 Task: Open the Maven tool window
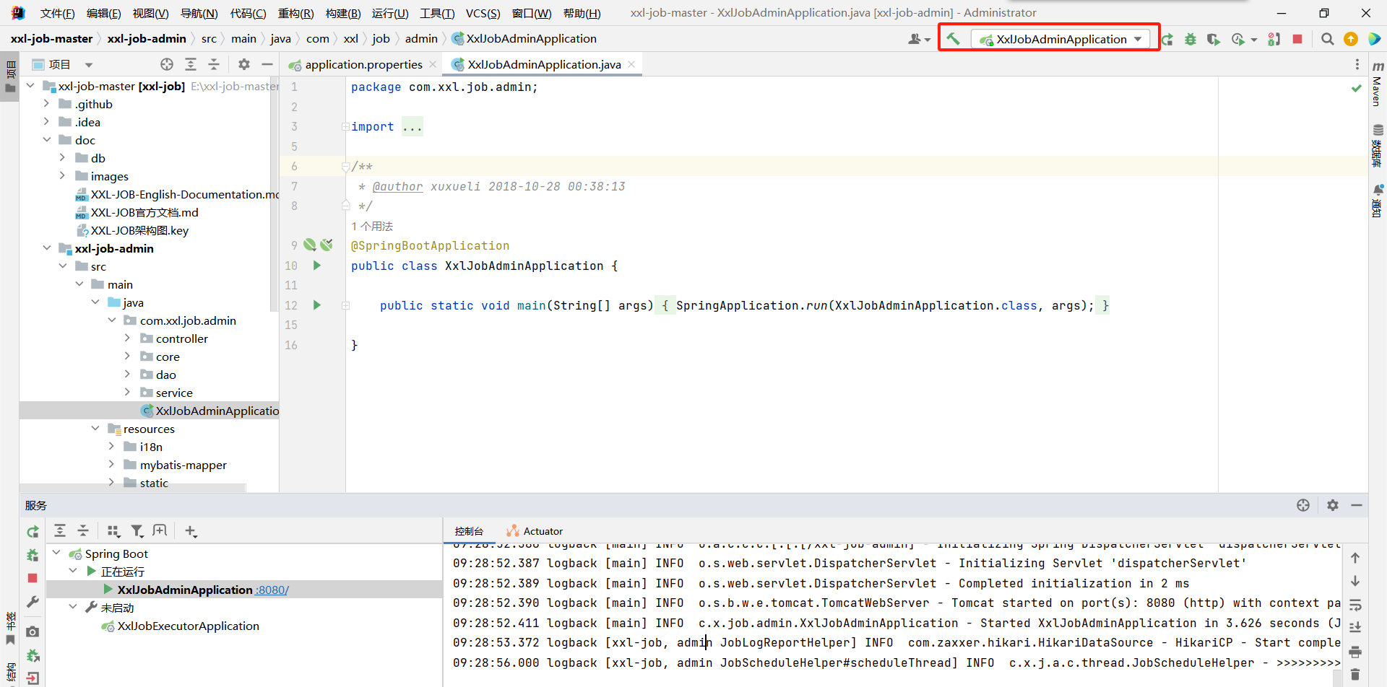click(1378, 83)
